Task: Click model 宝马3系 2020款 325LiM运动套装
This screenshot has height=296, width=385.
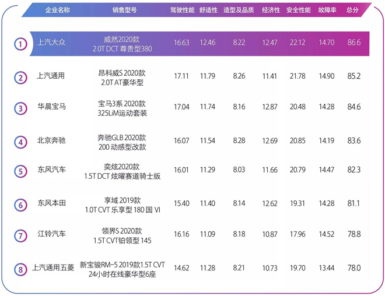Action: (x=122, y=108)
